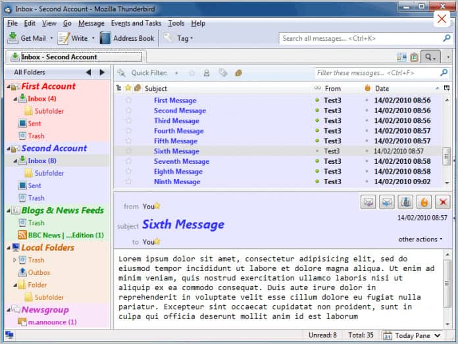Collapse the Blogs & News Feeds account
The image size is (458, 344).
[9, 210]
